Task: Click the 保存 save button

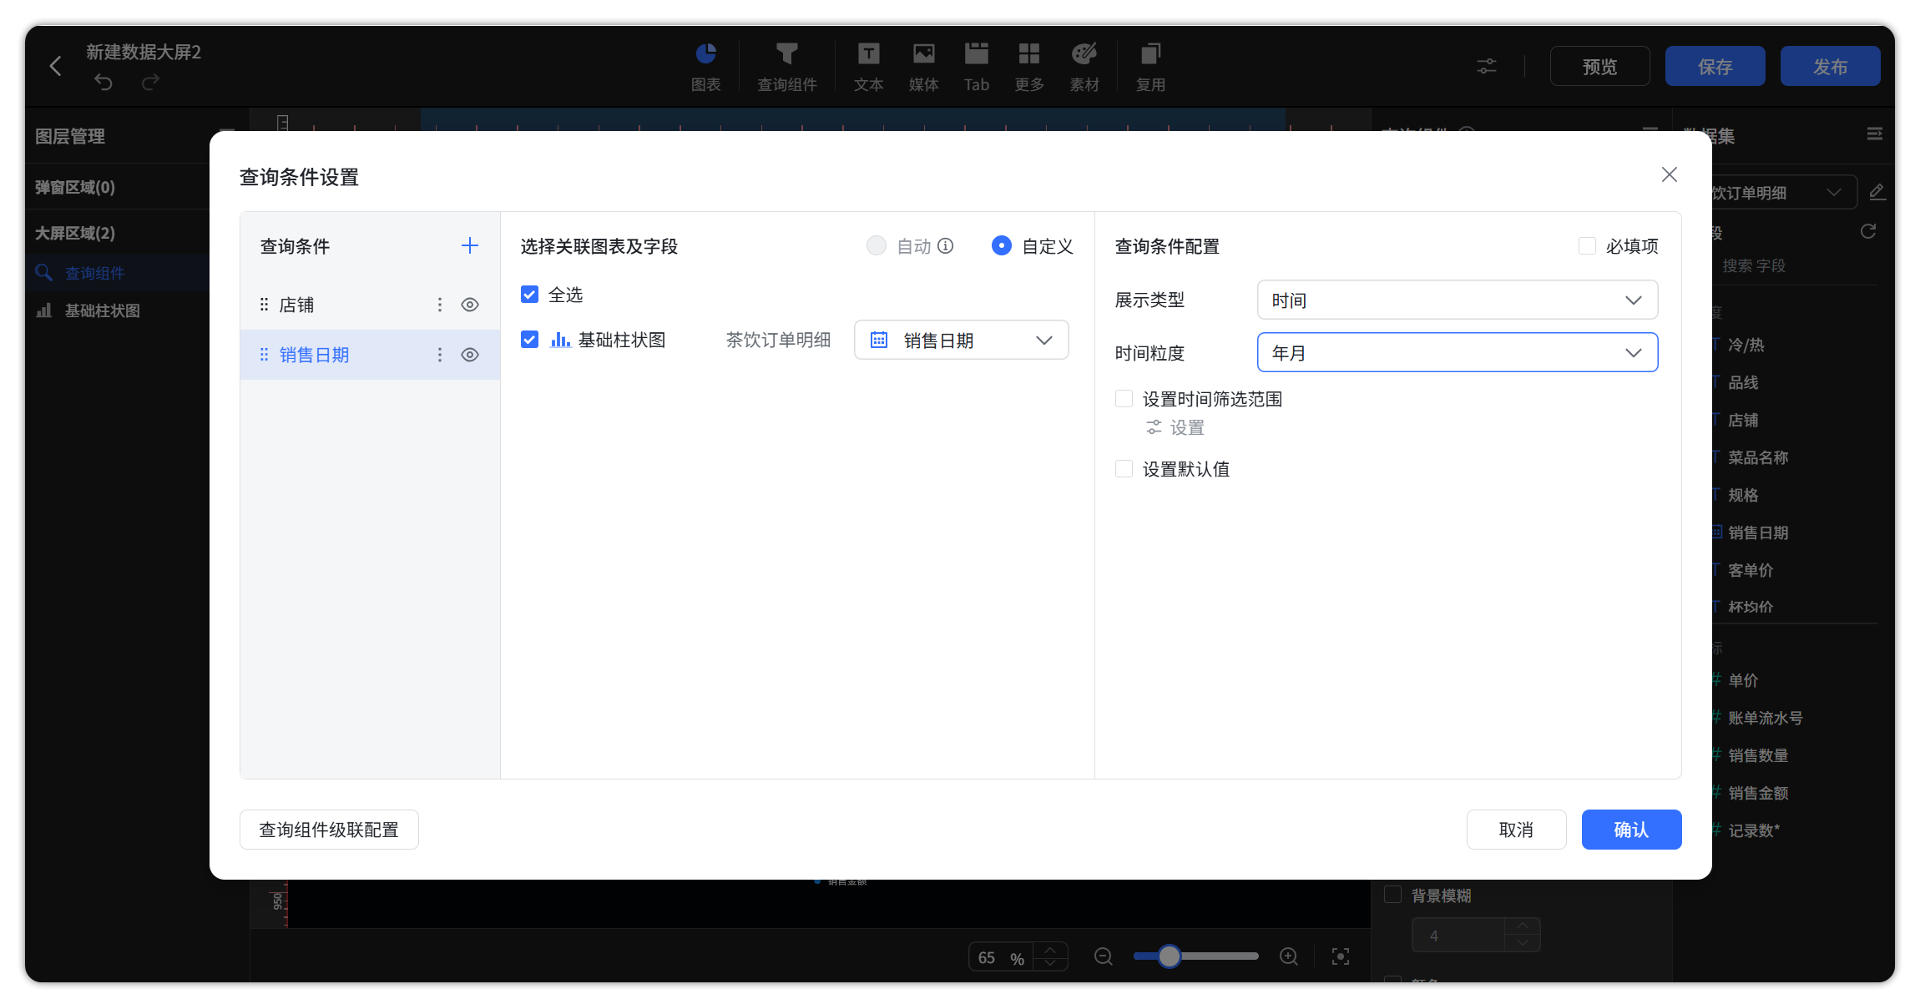Action: tap(1715, 66)
